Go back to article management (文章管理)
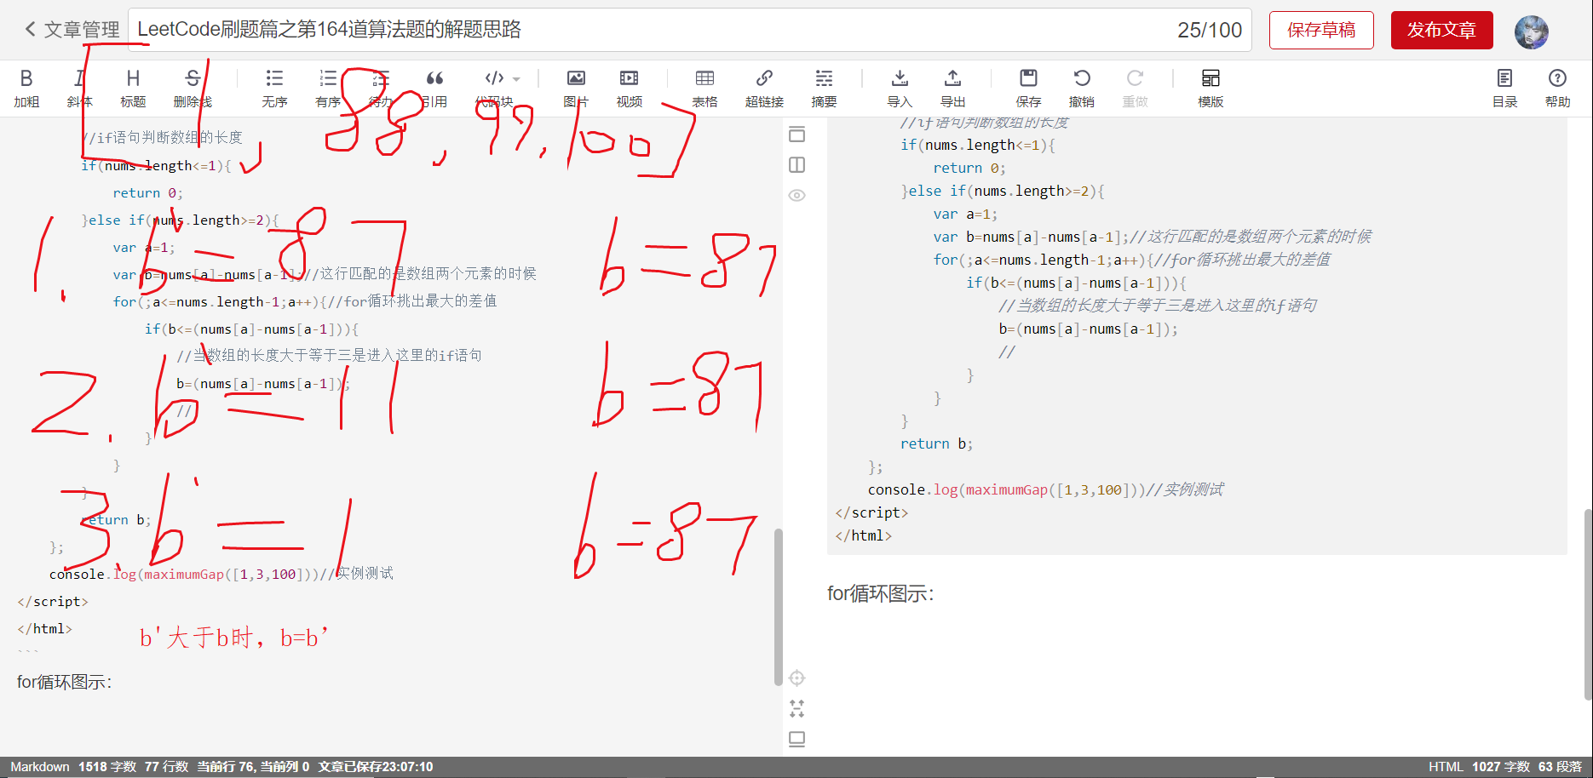Image resolution: width=1593 pixels, height=778 pixels. pos(72,30)
